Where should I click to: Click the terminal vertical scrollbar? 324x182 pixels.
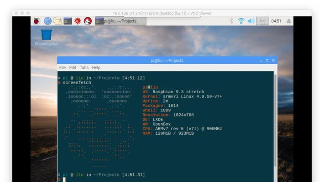[x=275, y=121]
